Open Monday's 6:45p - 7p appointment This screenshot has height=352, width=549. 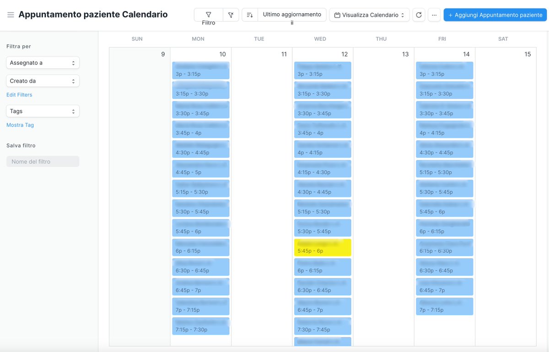tap(201, 287)
